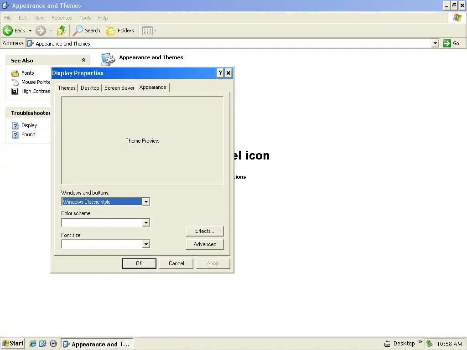Viewport: 467px width, 350px height.
Task: Confirm with the OK button
Action: [x=139, y=263]
